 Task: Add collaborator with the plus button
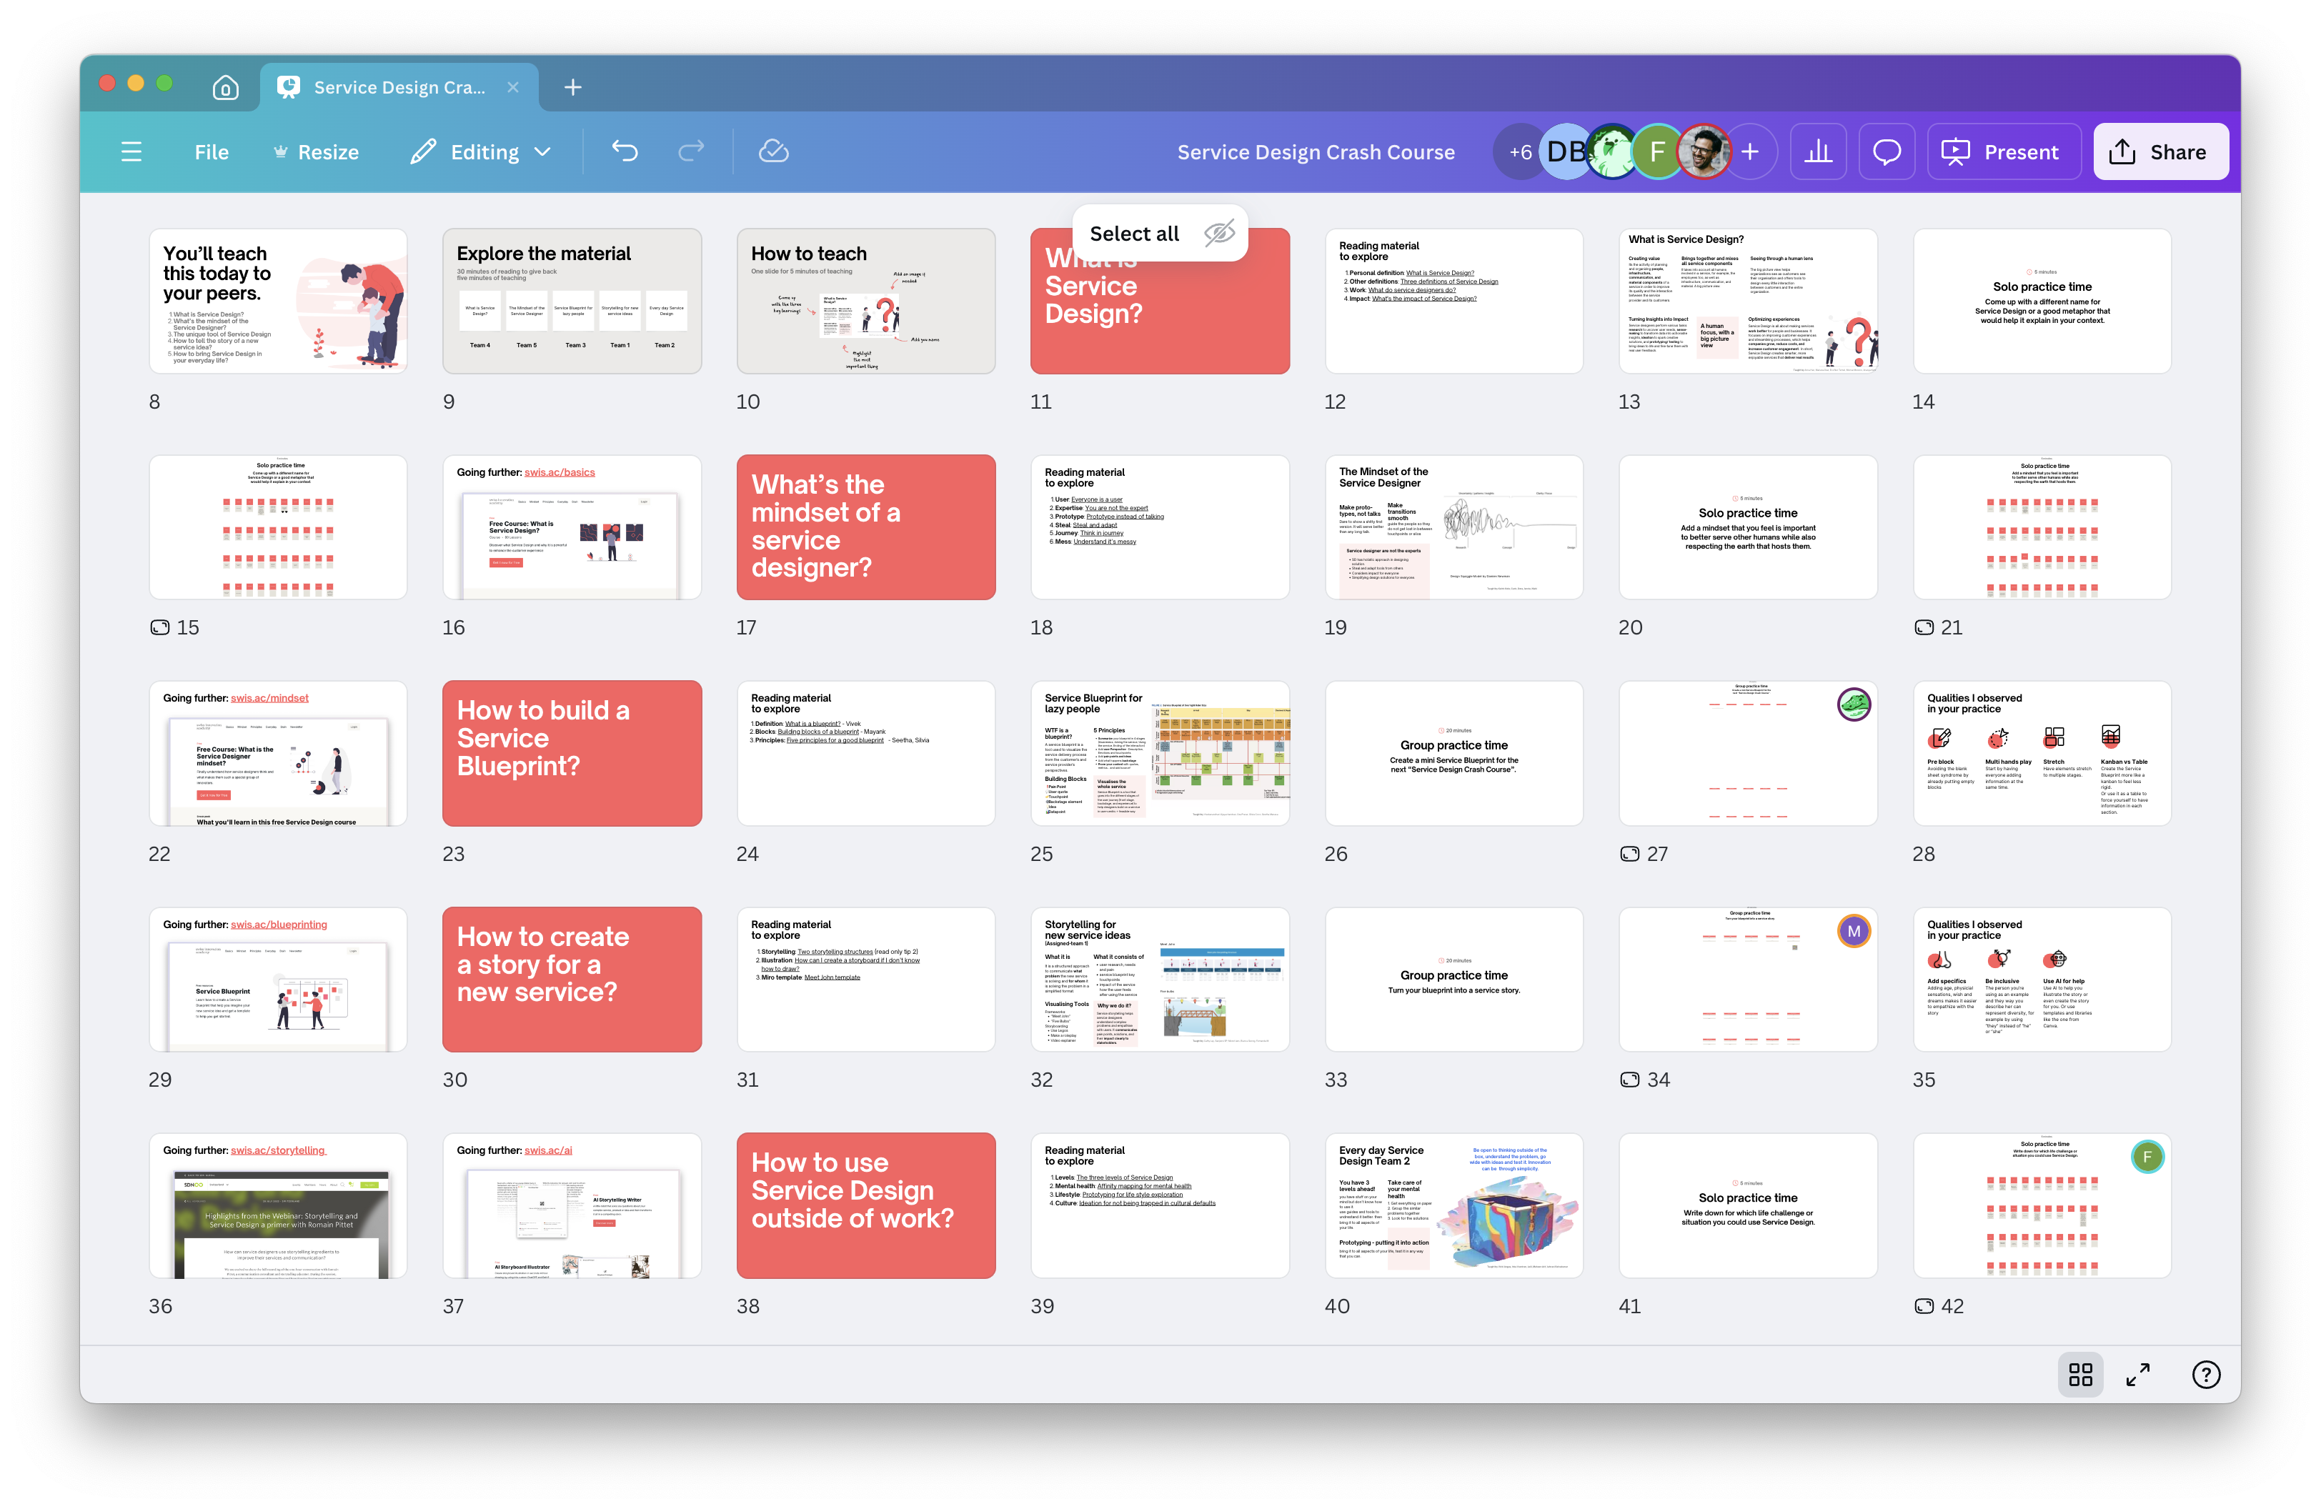coord(1751,152)
